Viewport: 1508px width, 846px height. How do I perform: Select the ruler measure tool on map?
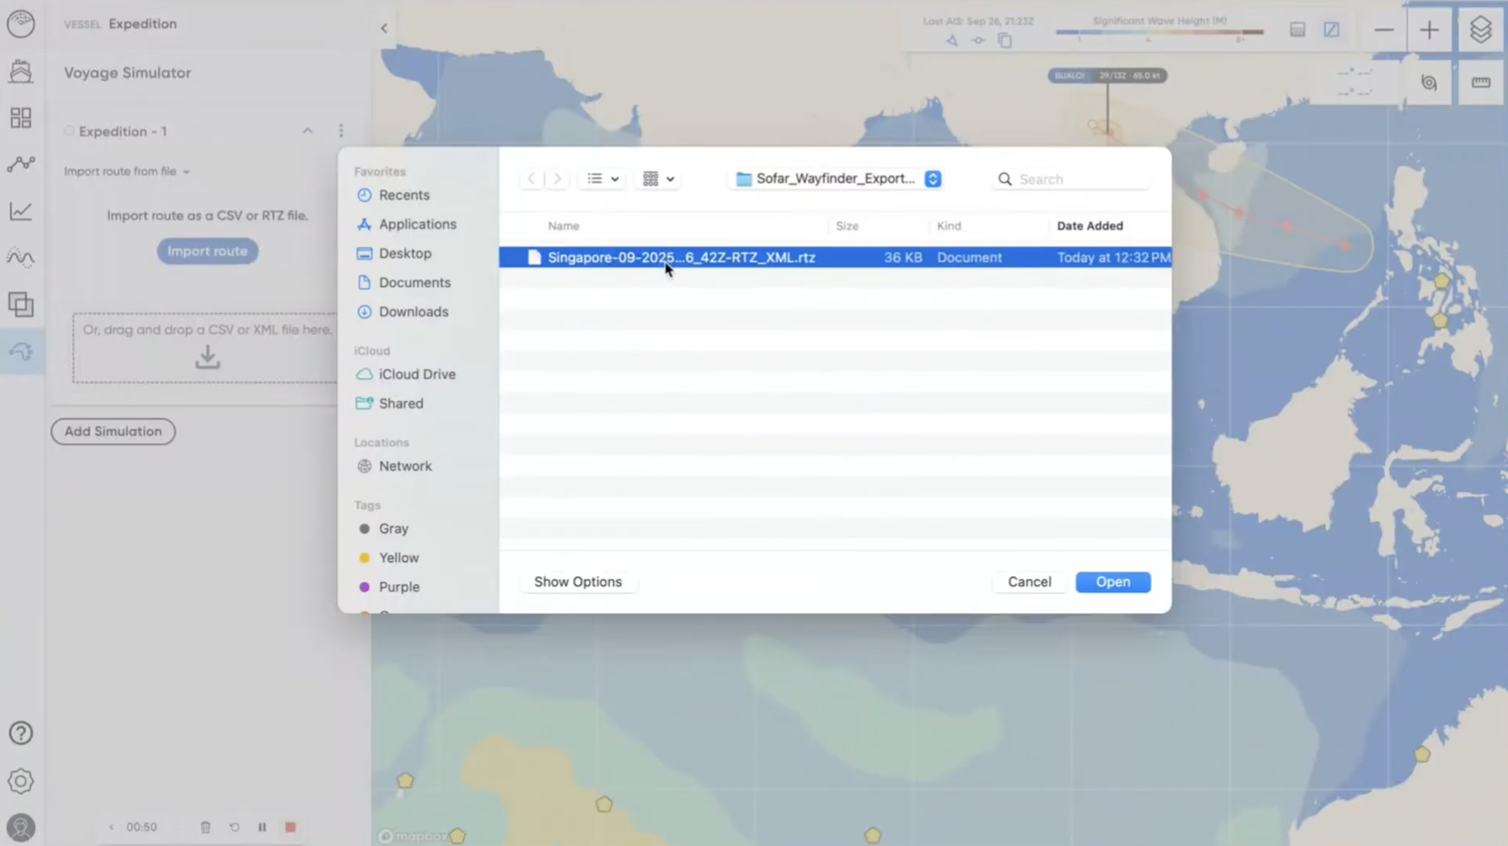coord(1481,82)
